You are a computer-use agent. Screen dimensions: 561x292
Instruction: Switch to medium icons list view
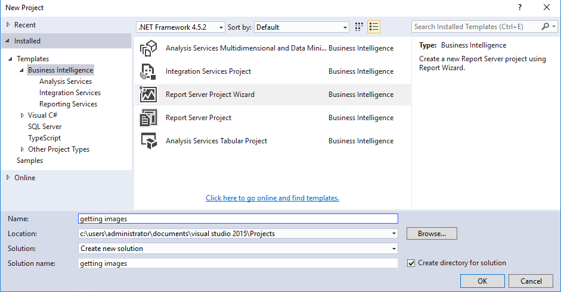tap(374, 27)
